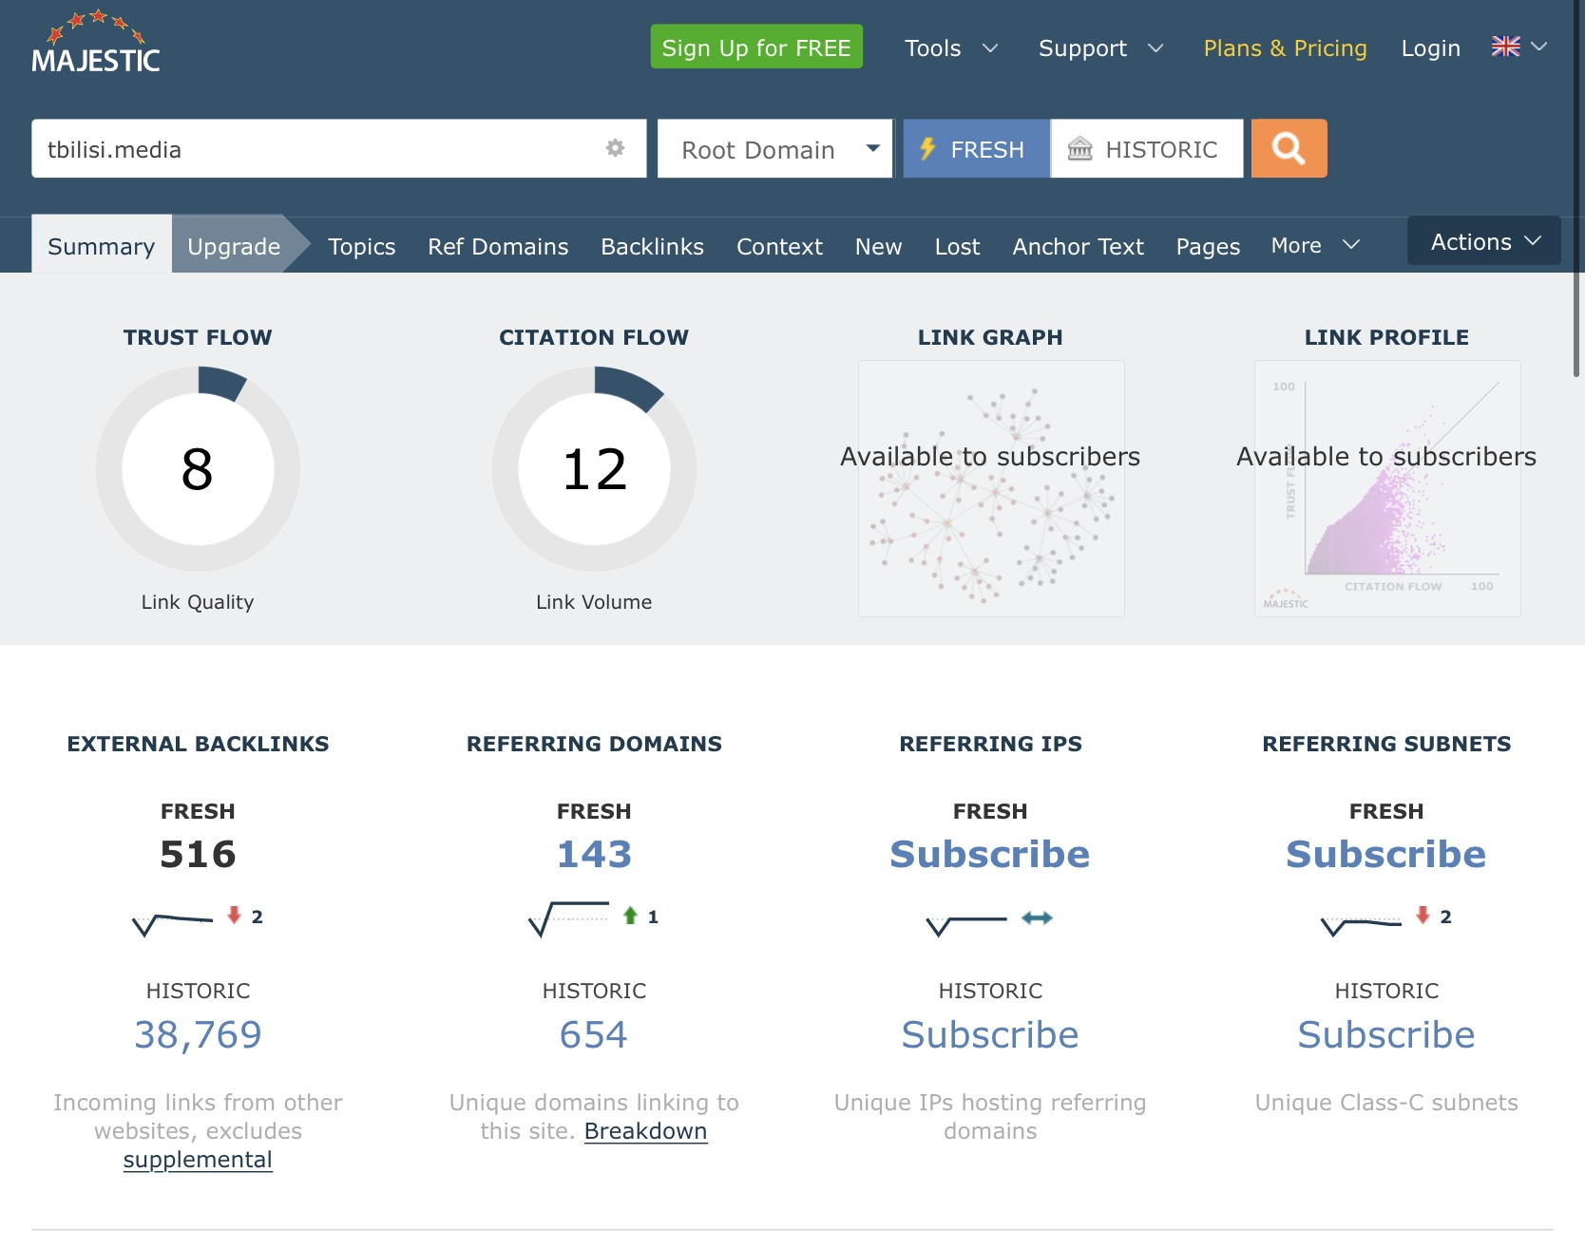Switch index to HISTORIC

pyautogui.click(x=1147, y=148)
